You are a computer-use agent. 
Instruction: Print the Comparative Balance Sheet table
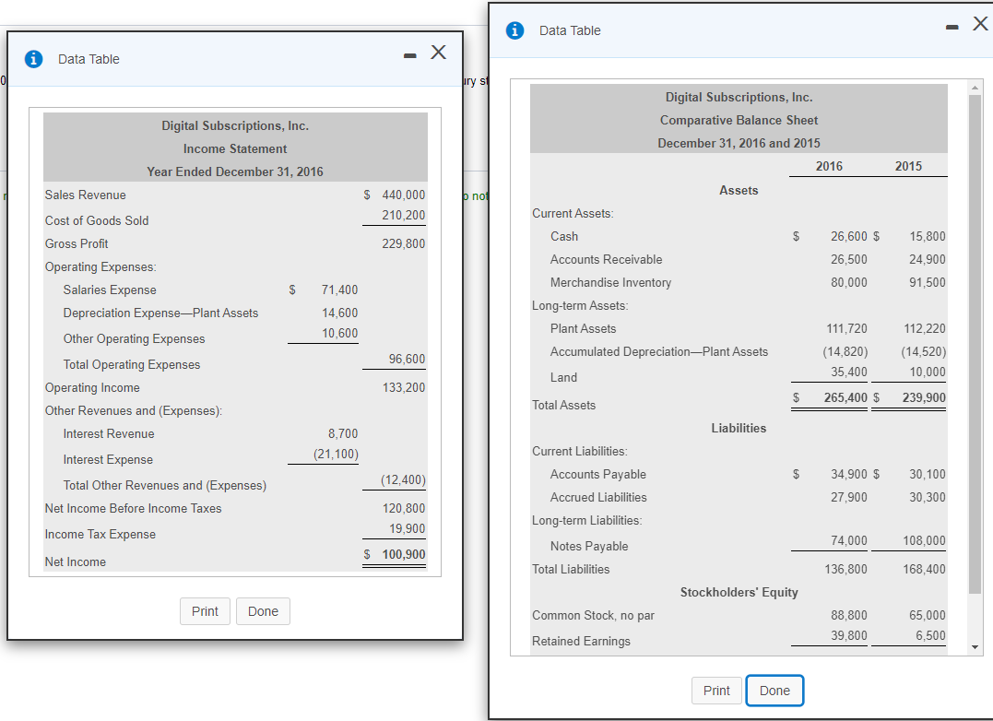(716, 691)
